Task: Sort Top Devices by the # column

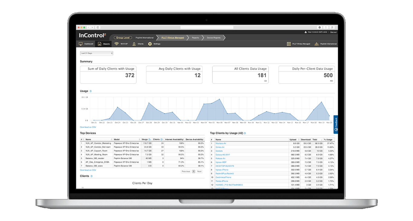Action: pos(82,139)
